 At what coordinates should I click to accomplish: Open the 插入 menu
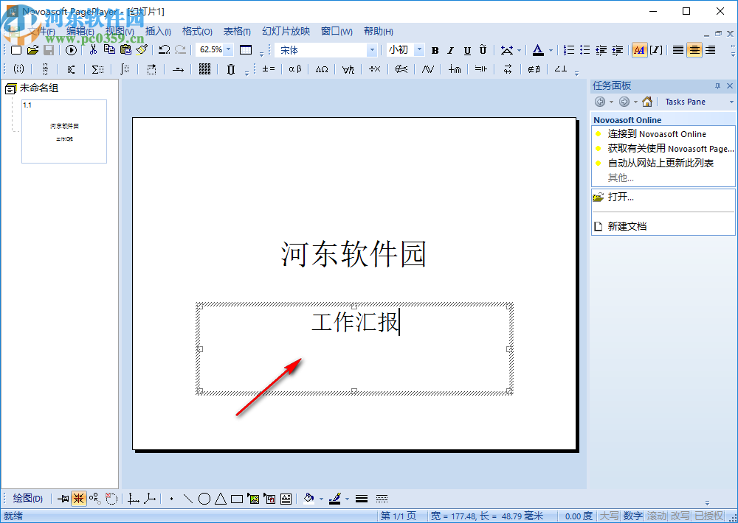[x=157, y=31]
